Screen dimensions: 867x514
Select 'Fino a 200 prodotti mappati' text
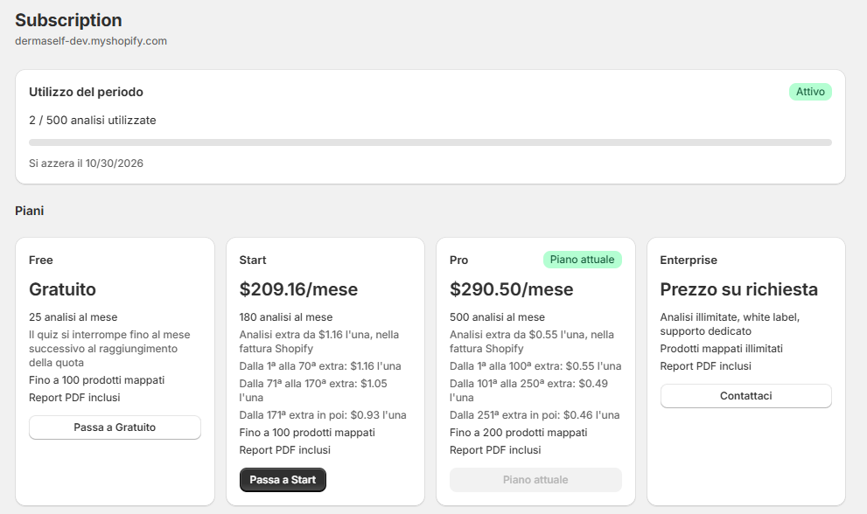(518, 433)
